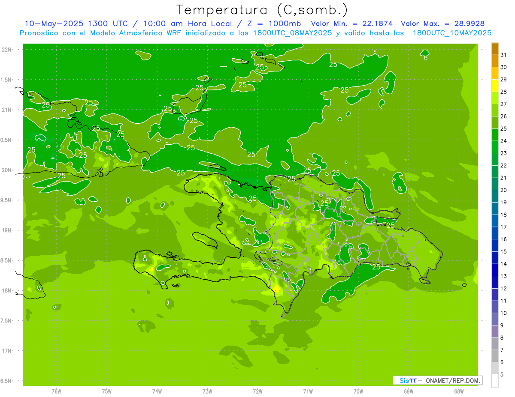The image size is (515, 397).
Task: Click legend yellow band between 28 and 29
Action: (x=495, y=86)
